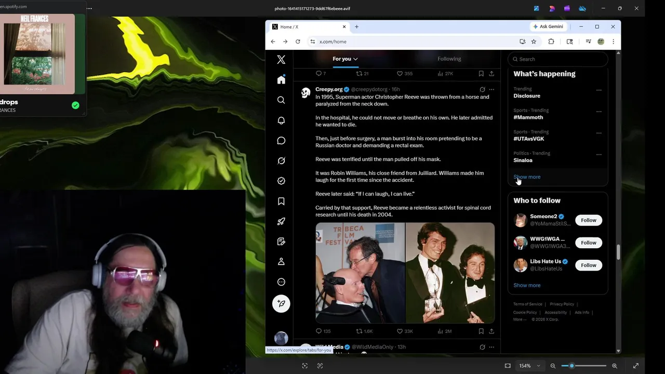Viewport: 665px width, 374px height.
Task: Open three-dot menu on Creepy.org post
Action: pos(491,89)
